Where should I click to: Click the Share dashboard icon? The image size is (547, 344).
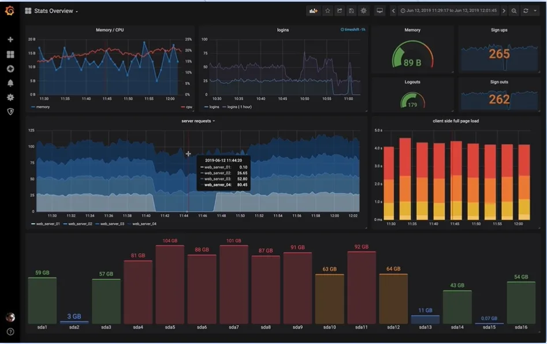[x=340, y=11]
